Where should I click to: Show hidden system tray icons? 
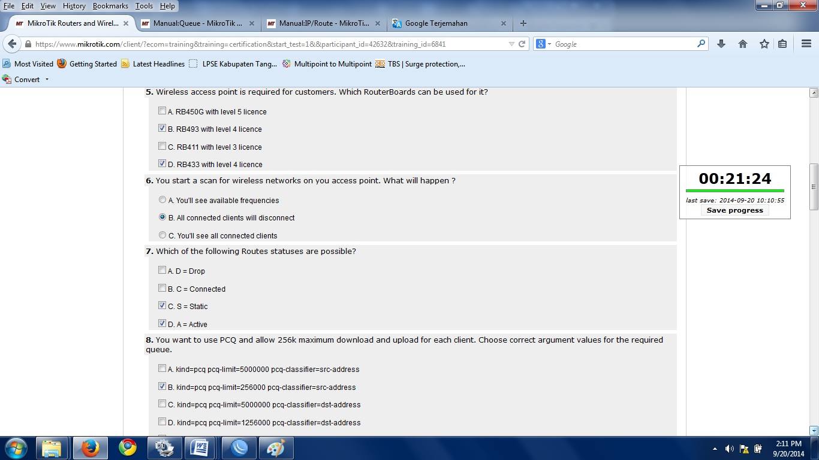pos(715,448)
